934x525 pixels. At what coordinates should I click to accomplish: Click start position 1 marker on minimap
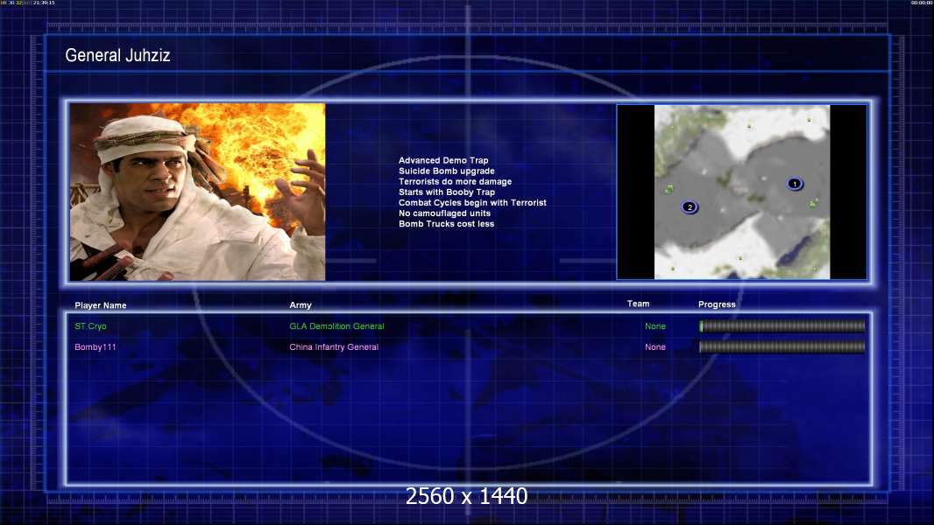794,184
